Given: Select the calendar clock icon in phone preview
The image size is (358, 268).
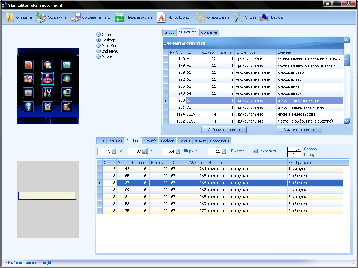Looking at the screenshot, I should (x=28, y=79).
